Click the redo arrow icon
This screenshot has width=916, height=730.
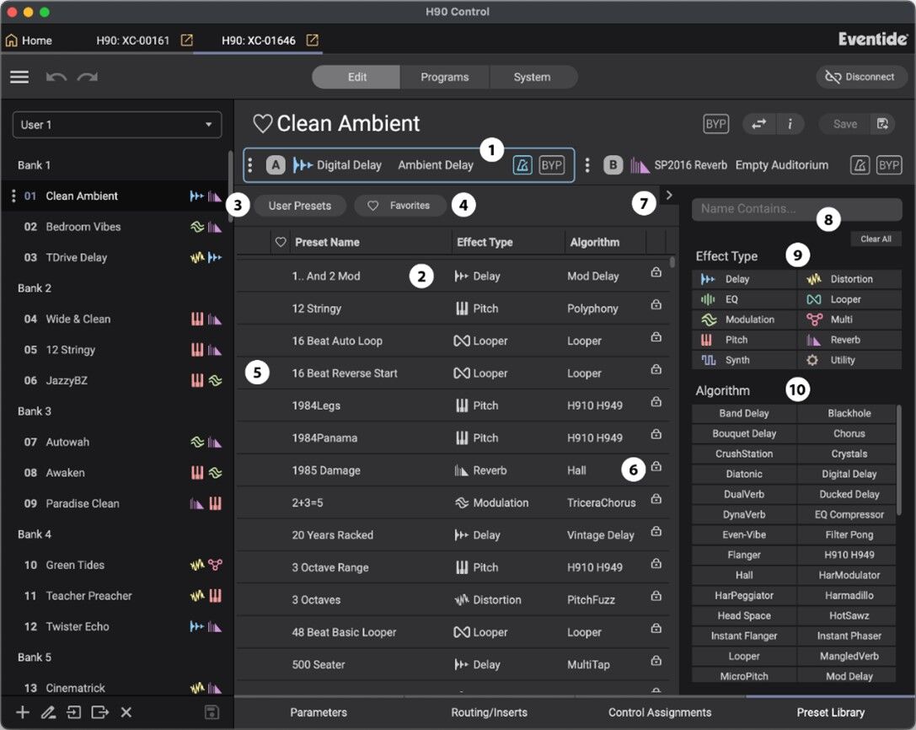(88, 77)
